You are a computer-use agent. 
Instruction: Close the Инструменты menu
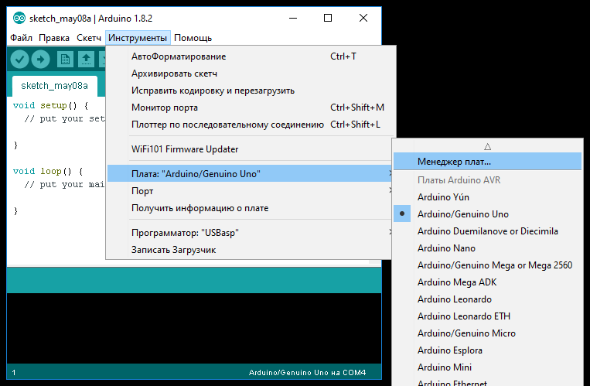pos(138,38)
